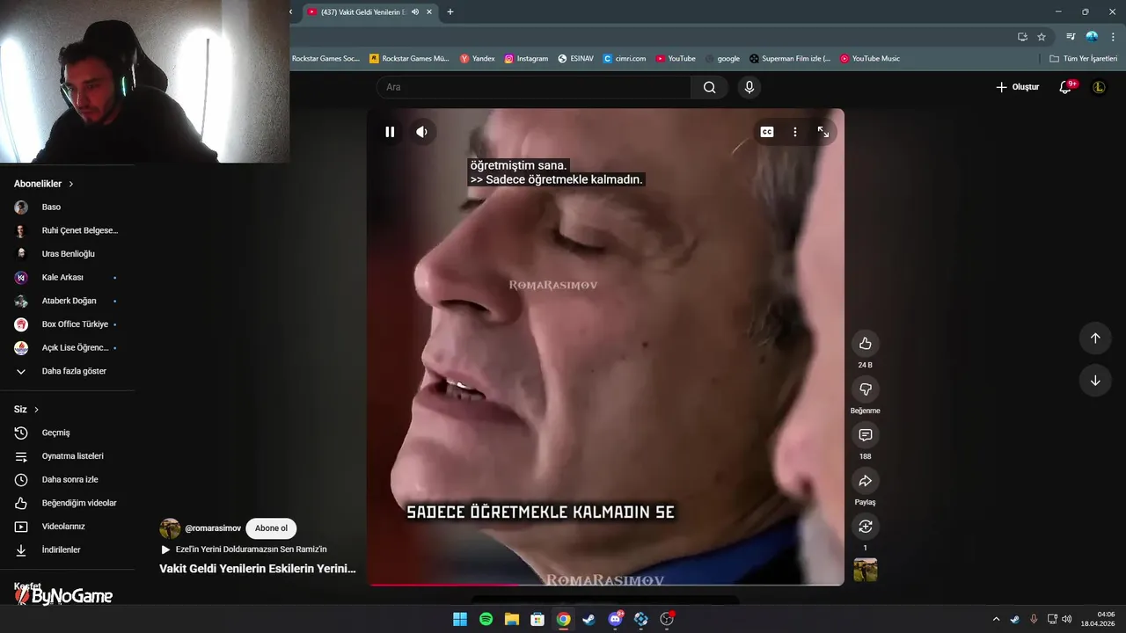Open the comments with 188 count
Screen dimensions: 1126x633
tap(865, 435)
